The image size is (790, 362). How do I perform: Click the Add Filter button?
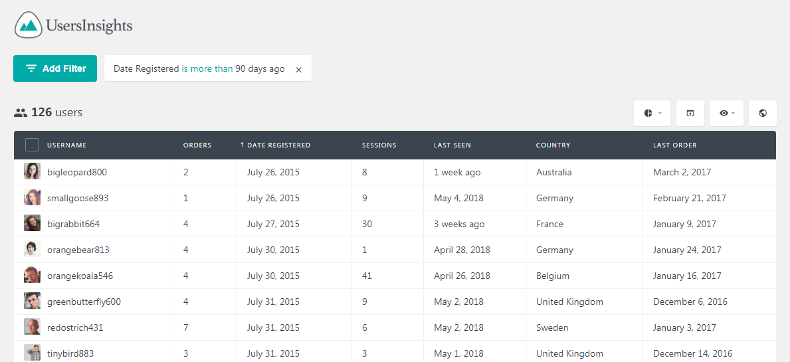[55, 68]
